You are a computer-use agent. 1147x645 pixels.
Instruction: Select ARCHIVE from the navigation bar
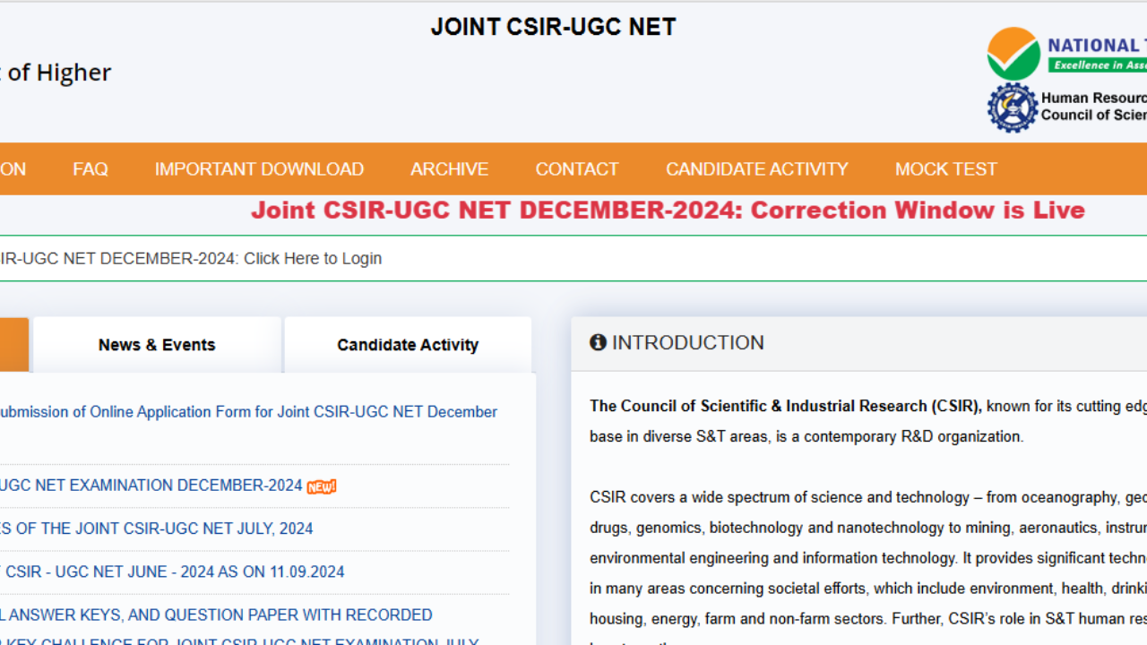click(449, 168)
